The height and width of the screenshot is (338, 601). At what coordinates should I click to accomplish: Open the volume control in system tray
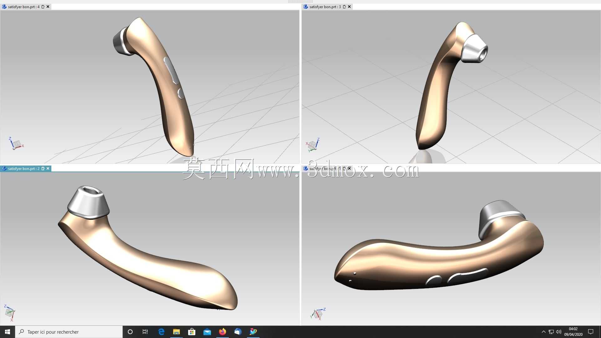[x=559, y=332]
